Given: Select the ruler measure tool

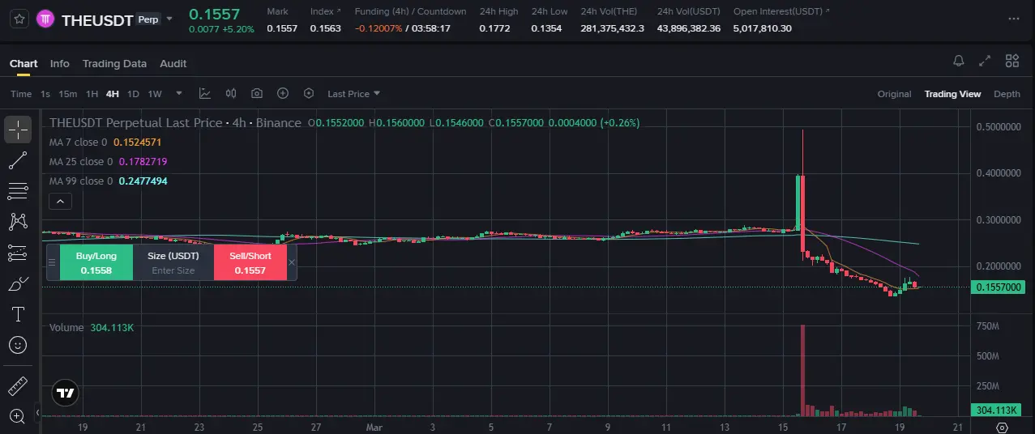Looking at the screenshot, I should click(x=18, y=386).
